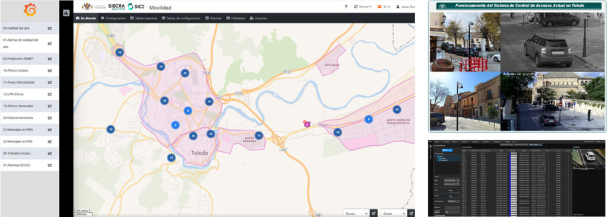Select map cluster marker numbered 52

tap(211, 133)
